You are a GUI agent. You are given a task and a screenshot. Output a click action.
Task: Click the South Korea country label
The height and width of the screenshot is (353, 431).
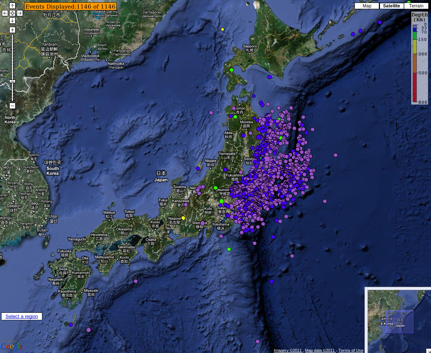[52, 168]
